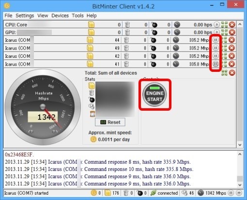Remove the Icarus row showing 41 accepted

point(232,64)
